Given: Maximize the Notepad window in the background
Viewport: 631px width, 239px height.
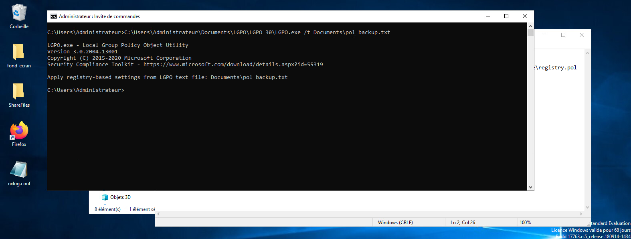Looking at the screenshot, I should [563, 35].
